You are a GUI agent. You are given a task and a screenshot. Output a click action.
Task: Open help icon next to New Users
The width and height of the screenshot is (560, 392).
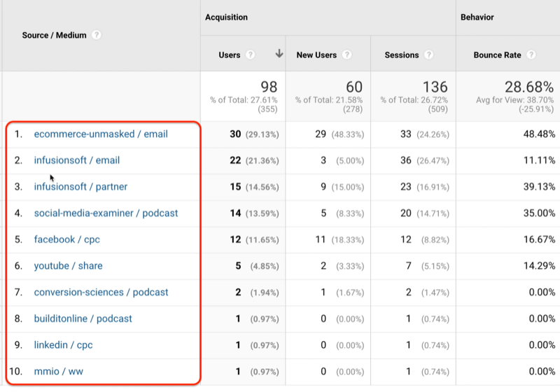click(346, 55)
